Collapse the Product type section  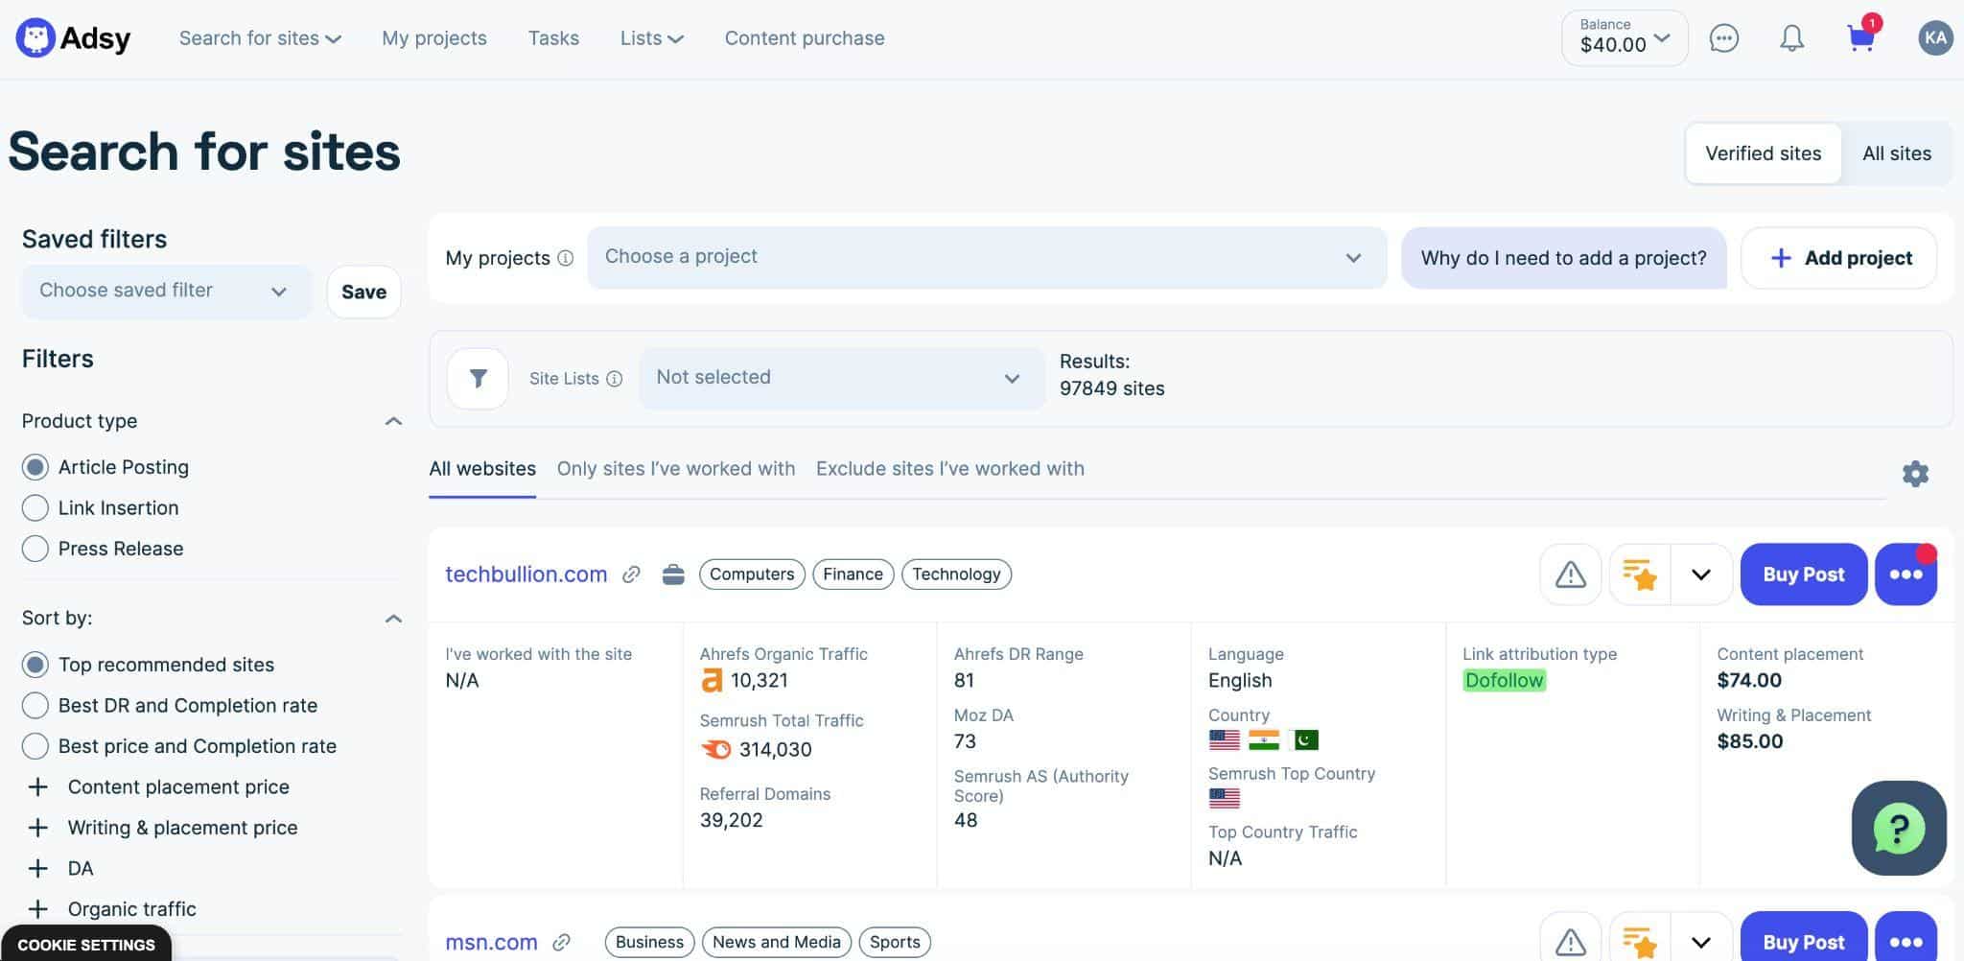393,421
